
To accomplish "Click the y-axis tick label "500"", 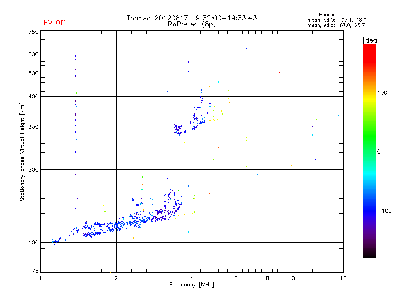I will pyautogui.click(x=33, y=73).
